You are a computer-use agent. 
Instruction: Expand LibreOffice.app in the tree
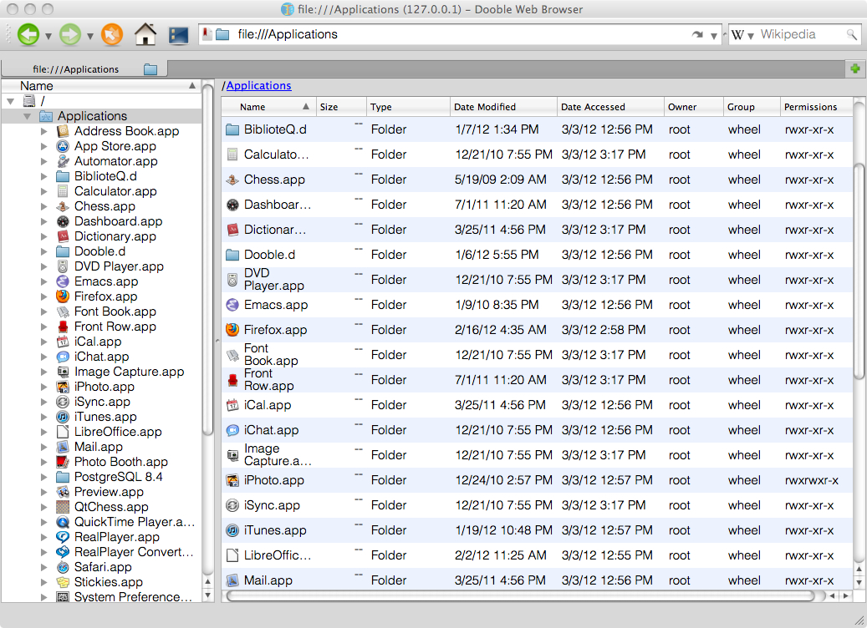point(43,432)
